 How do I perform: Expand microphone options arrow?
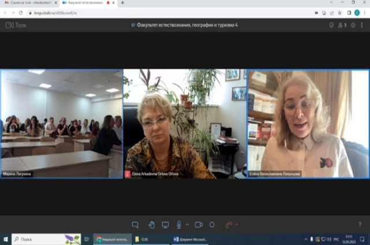coord(187,225)
